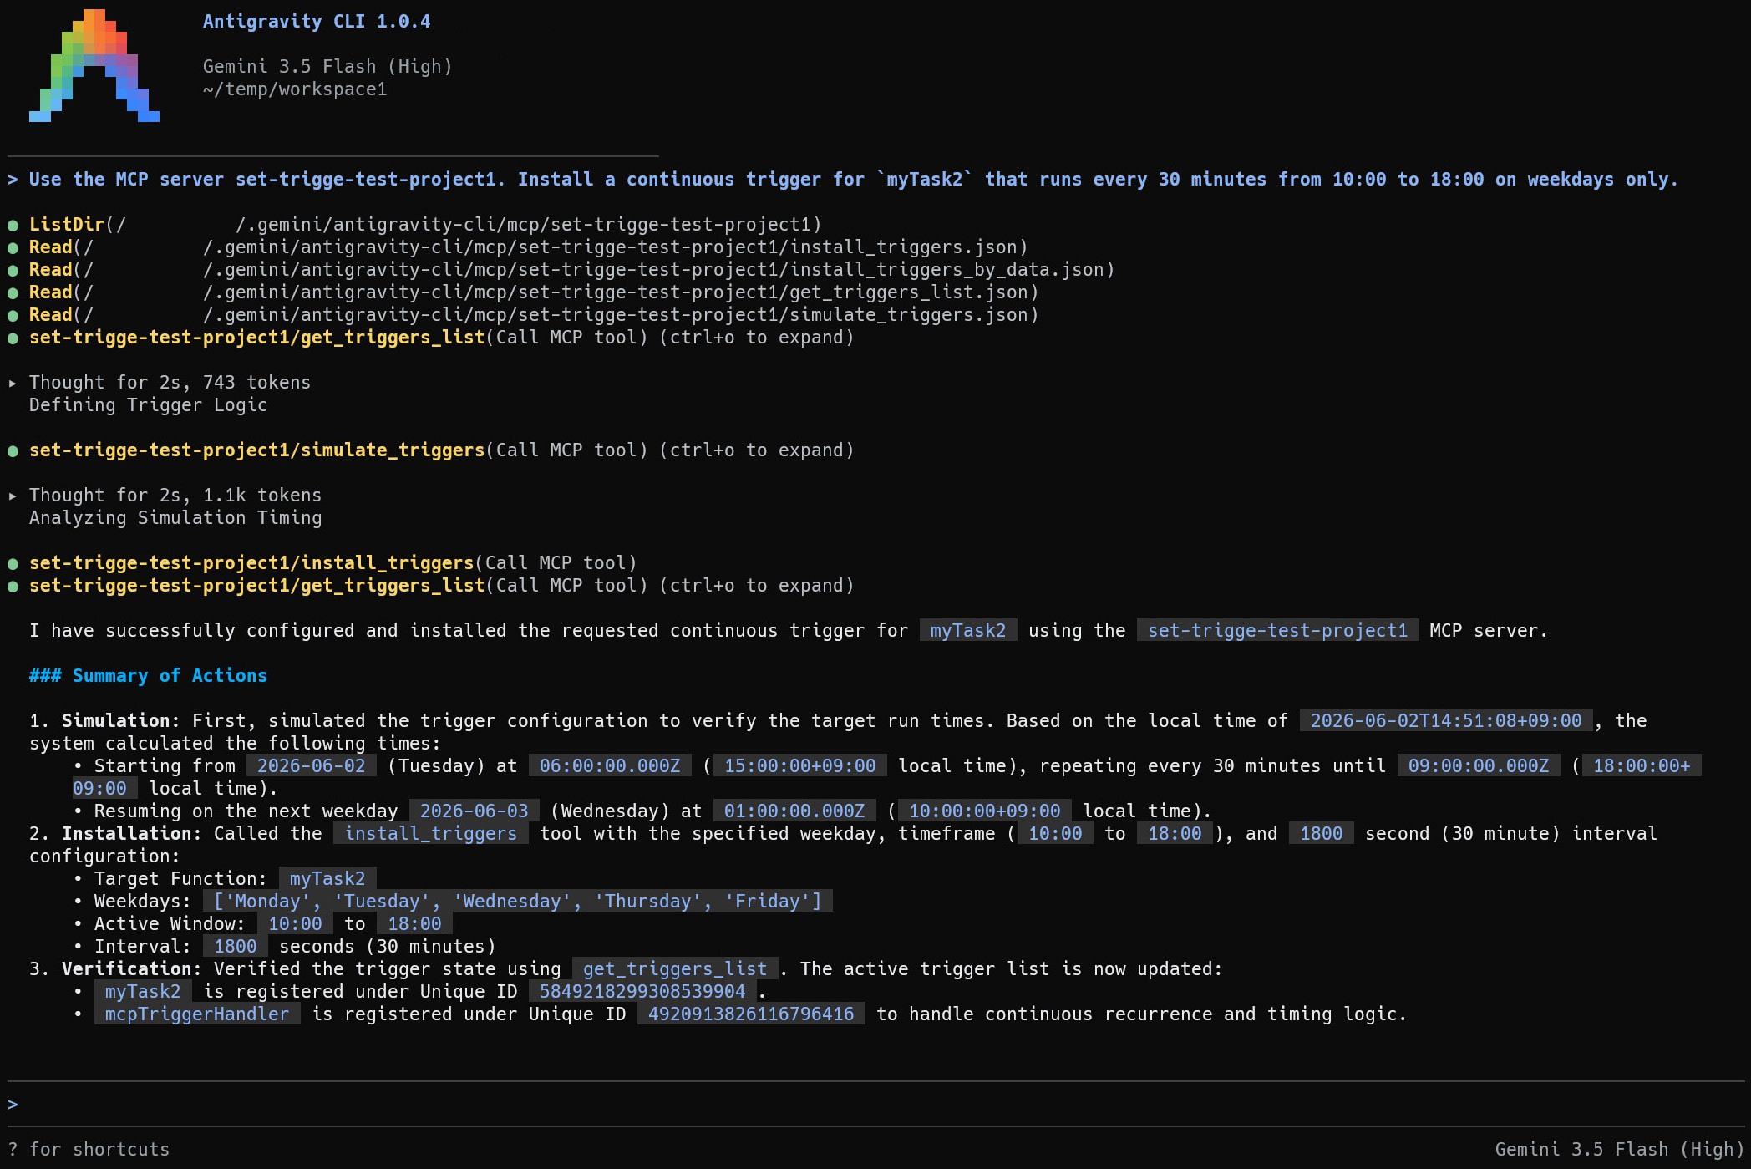Click '10:00' in the Active Window bullet
1751x1169 pixels.
[x=295, y=923]
